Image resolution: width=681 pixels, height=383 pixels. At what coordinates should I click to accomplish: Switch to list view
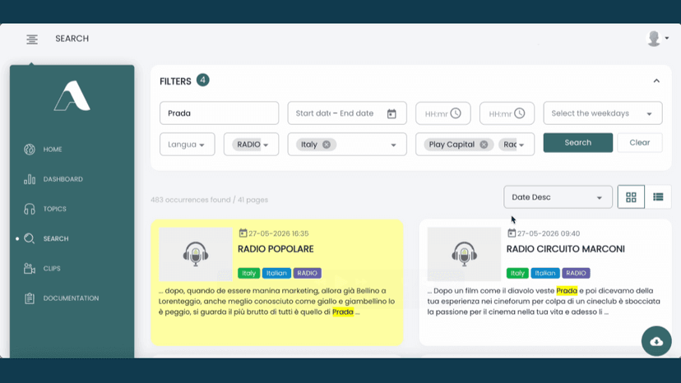658,197
